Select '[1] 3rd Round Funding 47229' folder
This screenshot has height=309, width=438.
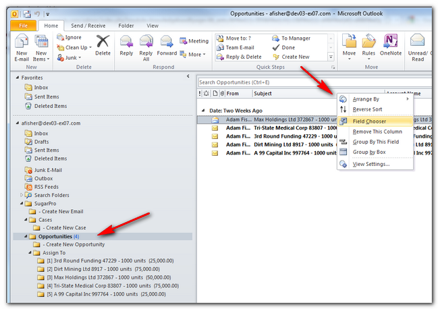(x=105, y=260)
